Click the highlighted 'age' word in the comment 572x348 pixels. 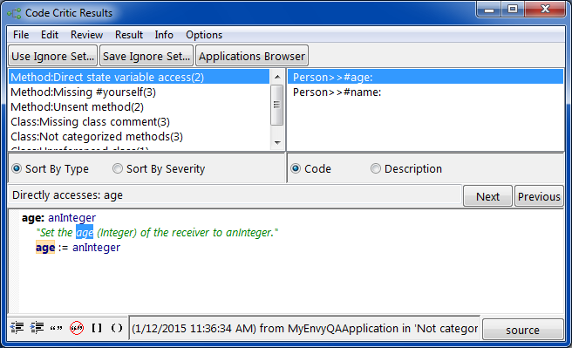(85, 232)
